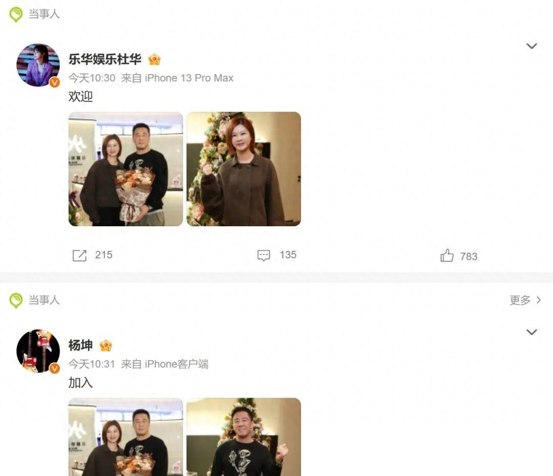Open the first photo in 杨坤's 加入 post
553x476 pixels.
pyautogui.click(x=125, y=437)
